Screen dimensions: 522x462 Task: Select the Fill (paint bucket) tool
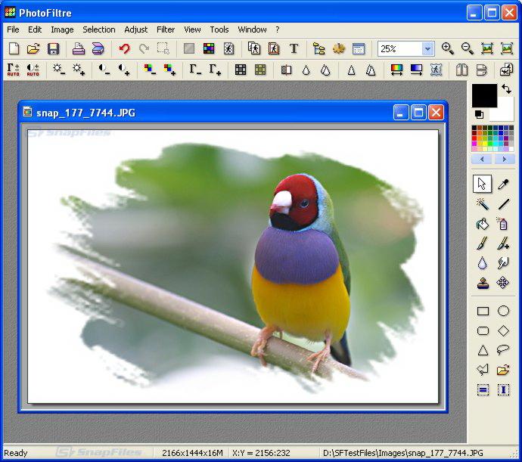pyautogui.click(x=483, y=224)
